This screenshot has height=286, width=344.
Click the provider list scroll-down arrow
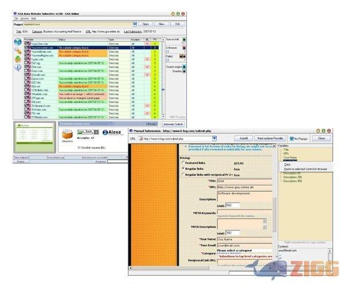click(163, 117)
